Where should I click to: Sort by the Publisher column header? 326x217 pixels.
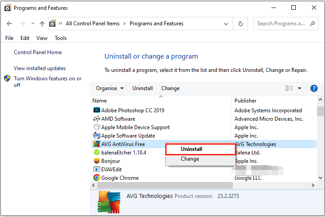(245, 101)
